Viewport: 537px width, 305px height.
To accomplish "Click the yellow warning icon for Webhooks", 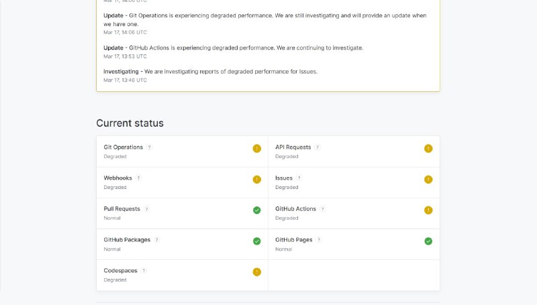I will click(257, 180).
